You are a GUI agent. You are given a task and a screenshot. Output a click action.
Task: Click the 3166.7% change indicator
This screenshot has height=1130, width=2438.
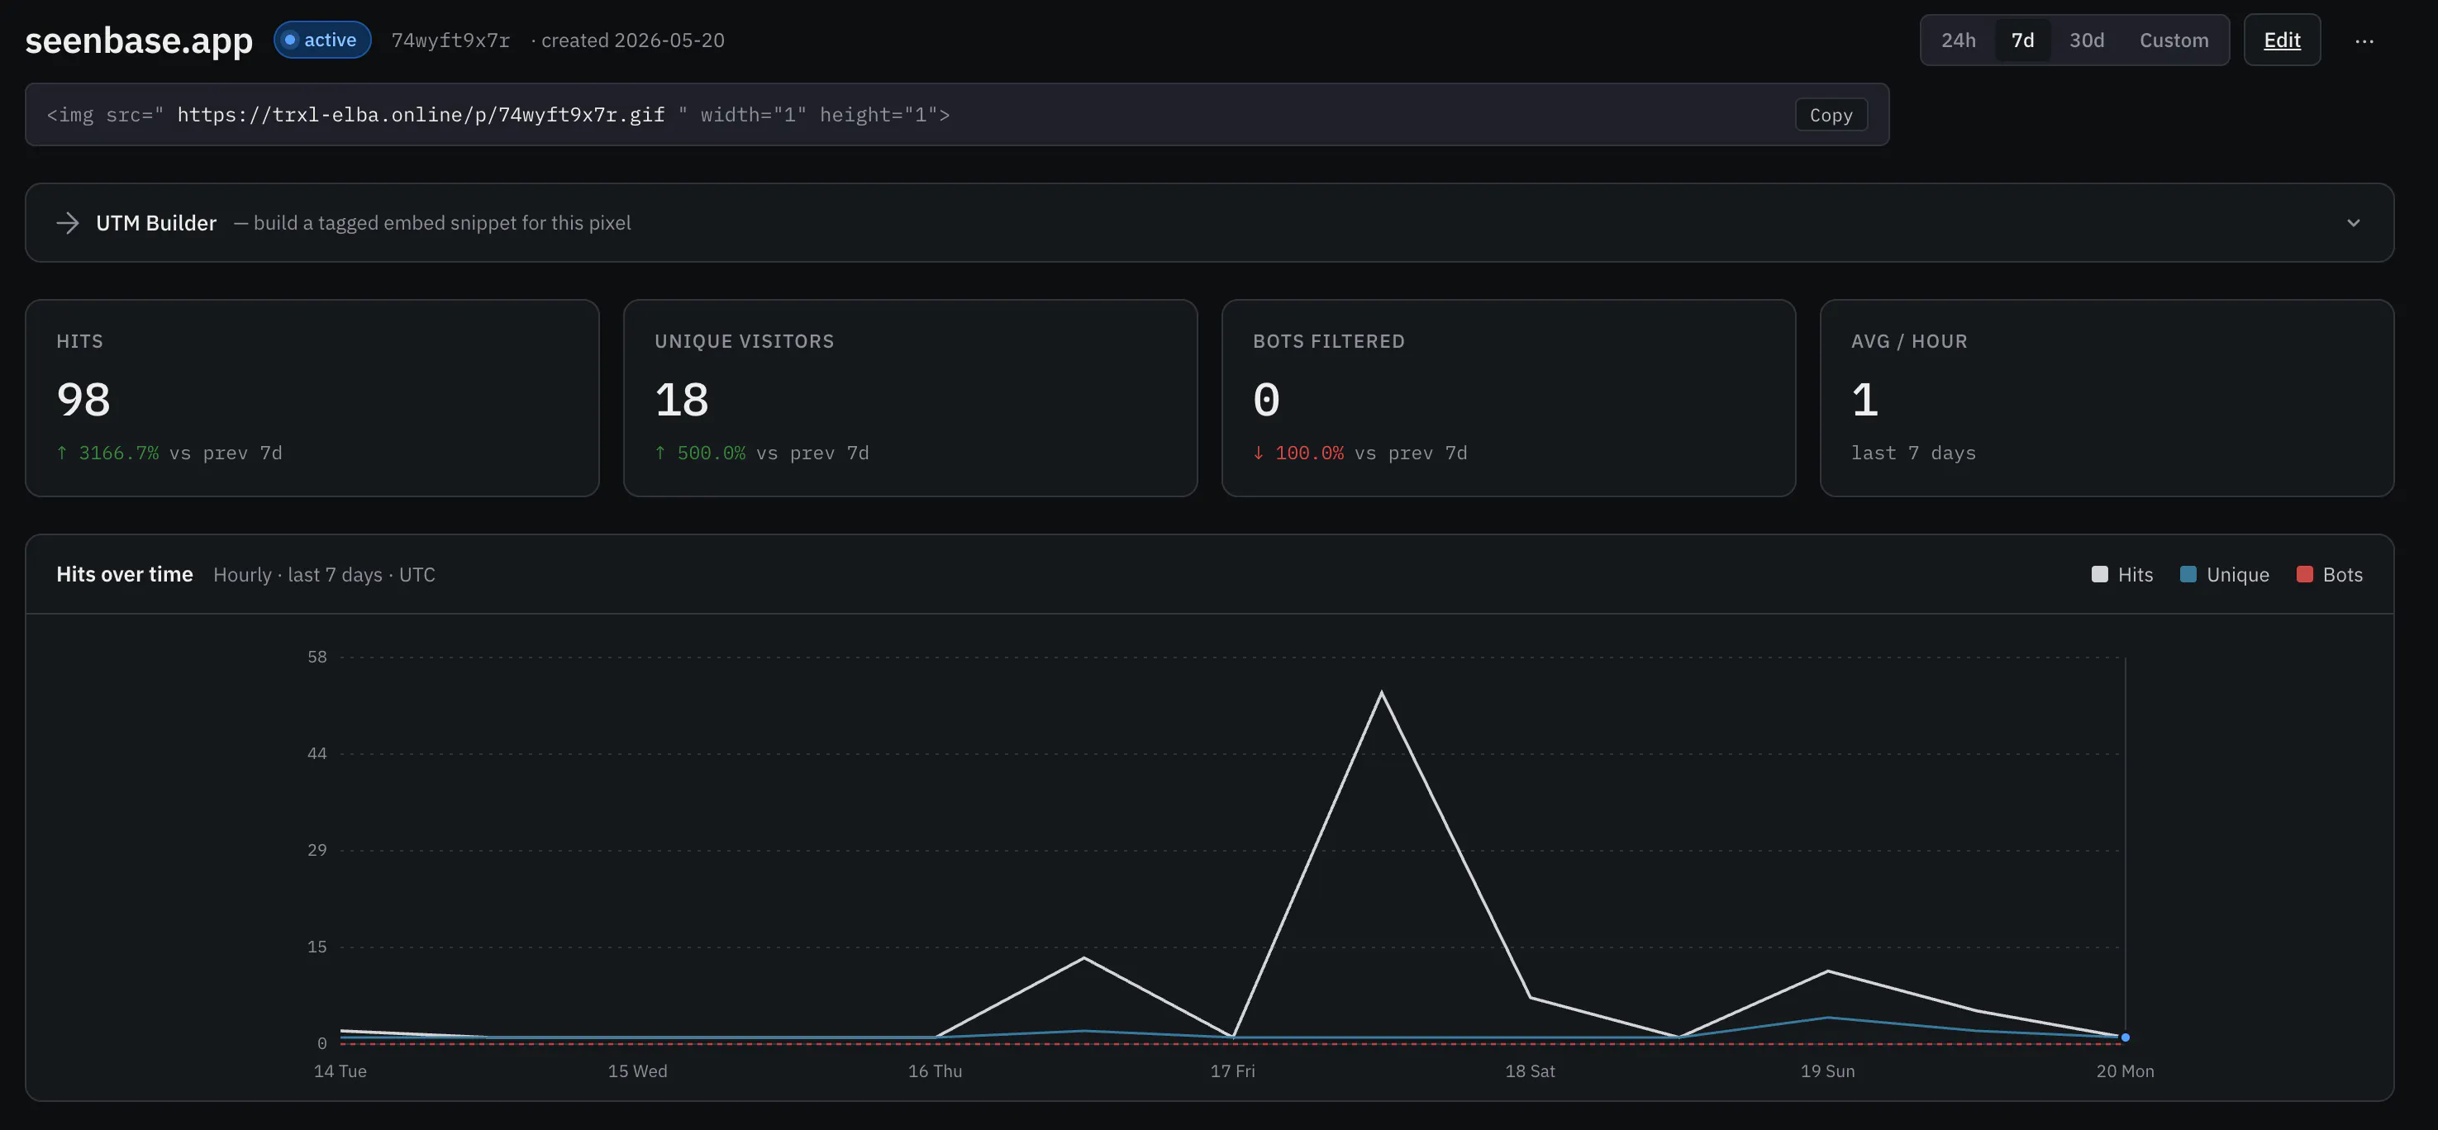click(108, 453)
